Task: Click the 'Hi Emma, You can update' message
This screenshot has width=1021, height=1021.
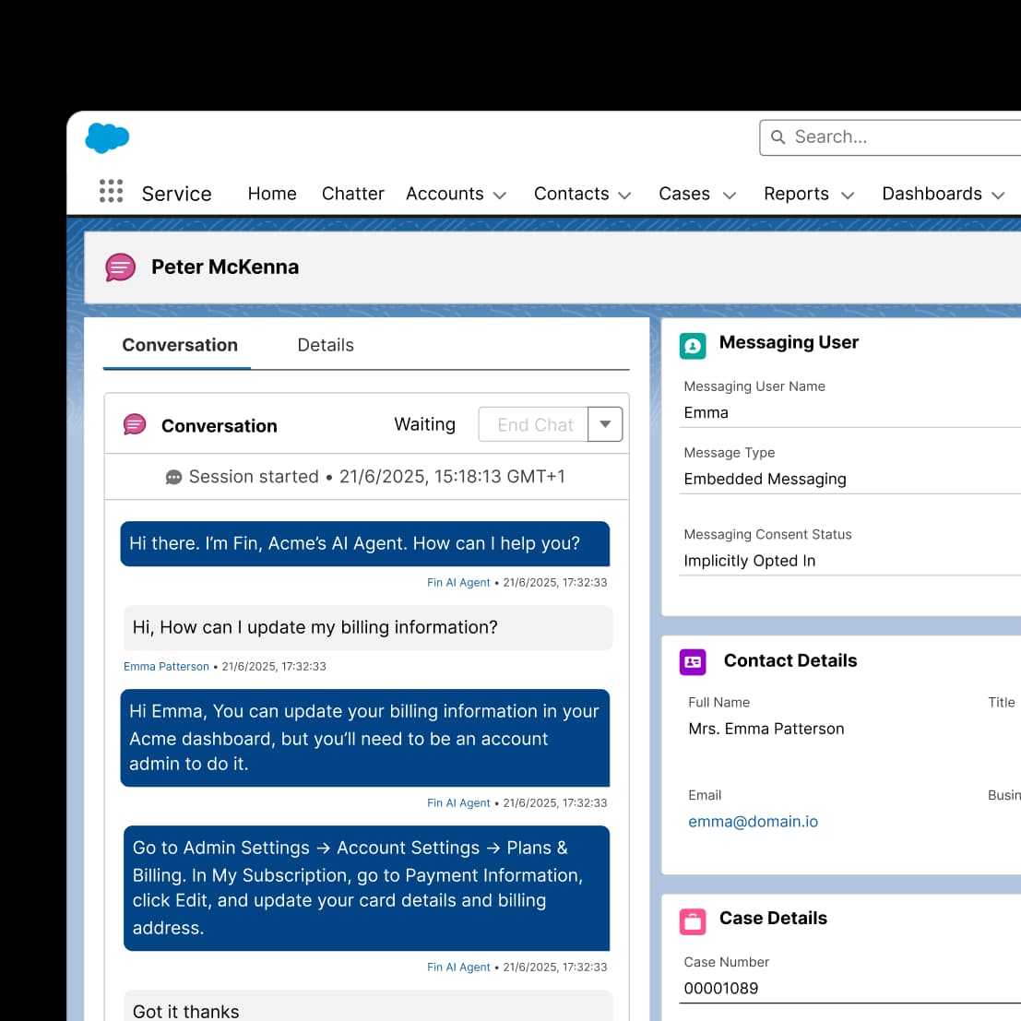Action: coord(365,738)
